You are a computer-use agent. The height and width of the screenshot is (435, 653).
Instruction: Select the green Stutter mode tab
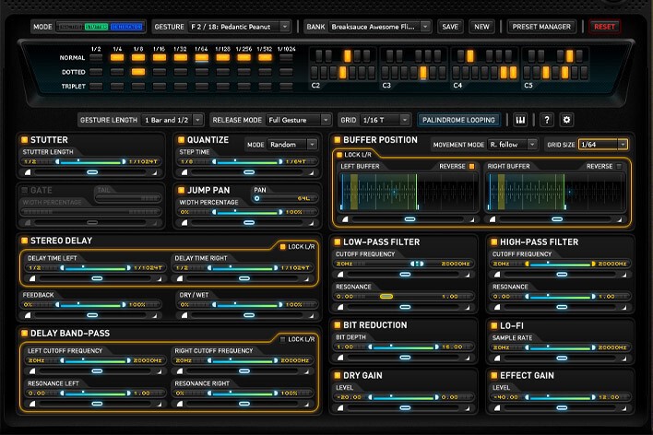(x=97, y=27)
